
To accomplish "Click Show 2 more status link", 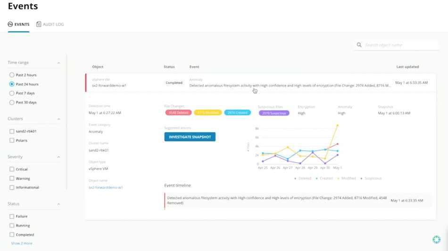I will pyautogui.click(x=22, y=243).
